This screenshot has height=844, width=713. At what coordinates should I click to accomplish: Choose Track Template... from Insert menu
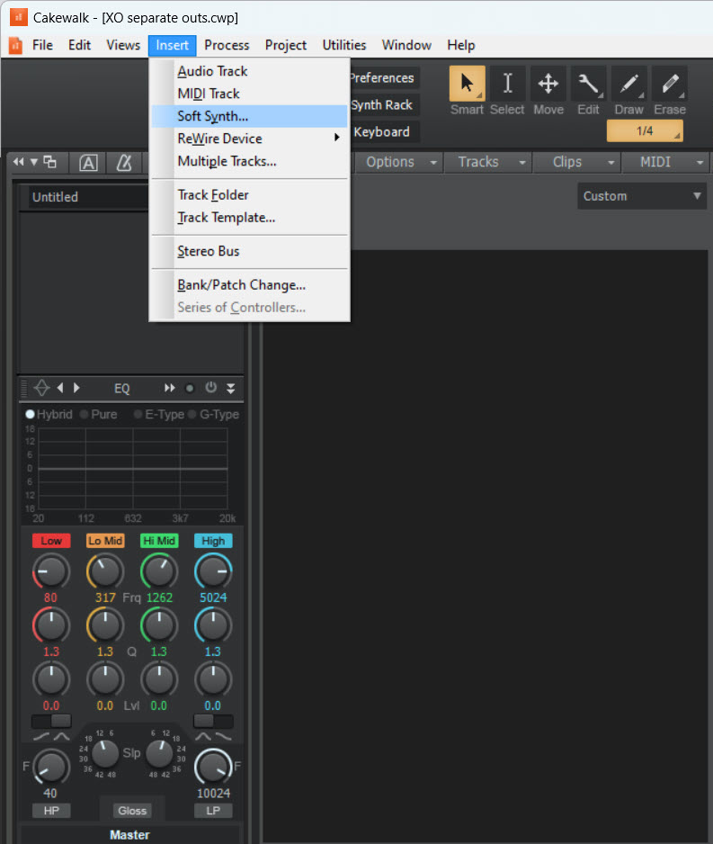[x=249, y=218]
